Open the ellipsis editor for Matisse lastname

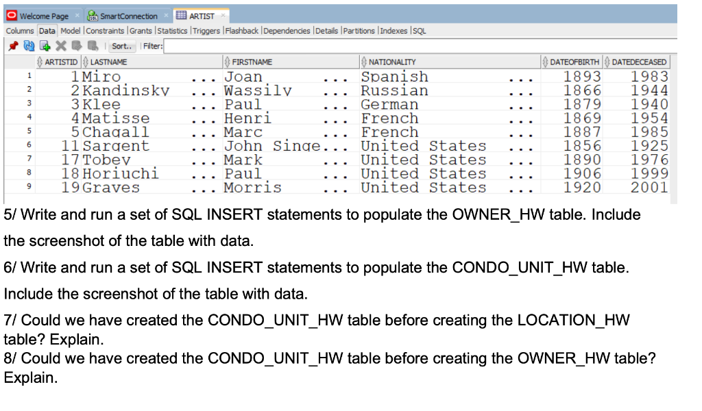point(203,122)
